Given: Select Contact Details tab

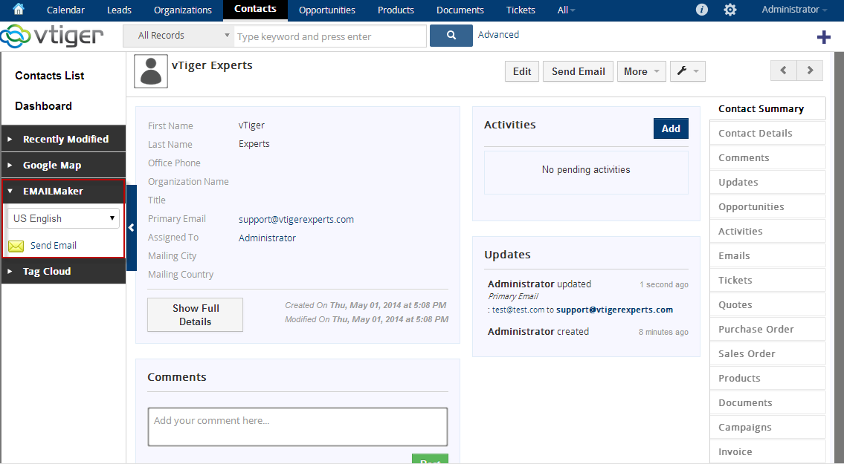Looking at the screenshot, I should pyautogui.click(x=767, y=133).
